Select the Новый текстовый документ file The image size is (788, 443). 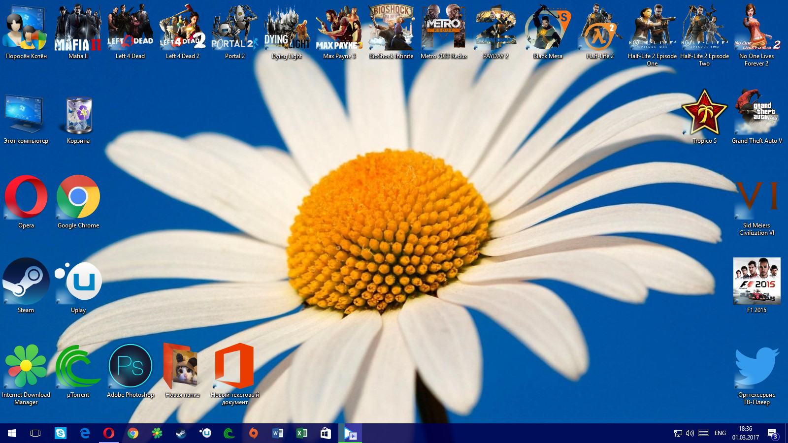[234, 374]
